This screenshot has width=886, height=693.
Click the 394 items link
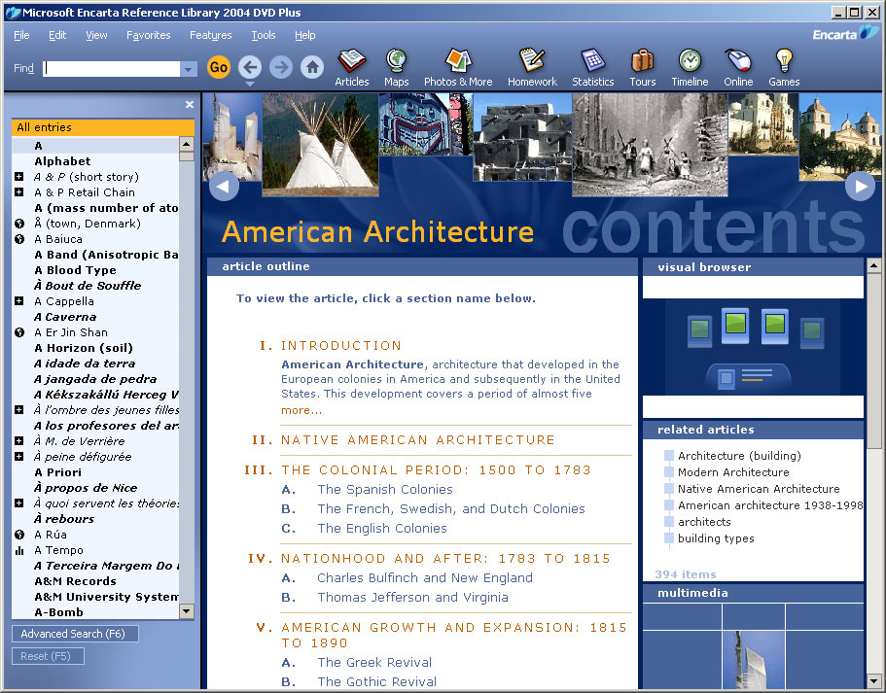[686, 574]
